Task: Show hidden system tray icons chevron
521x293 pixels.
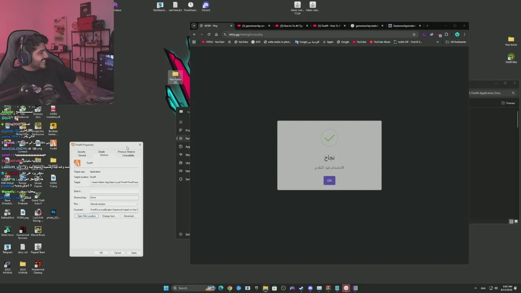Action: pyautogui.click(x=475, y=288)
